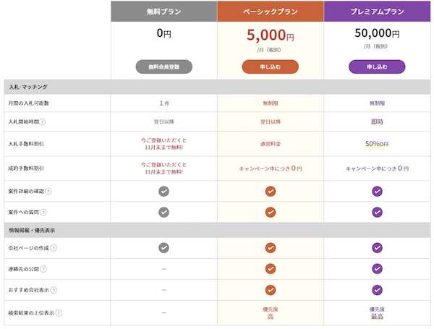Click orange checkmark in 案件への質問 row

pos(270,212)
